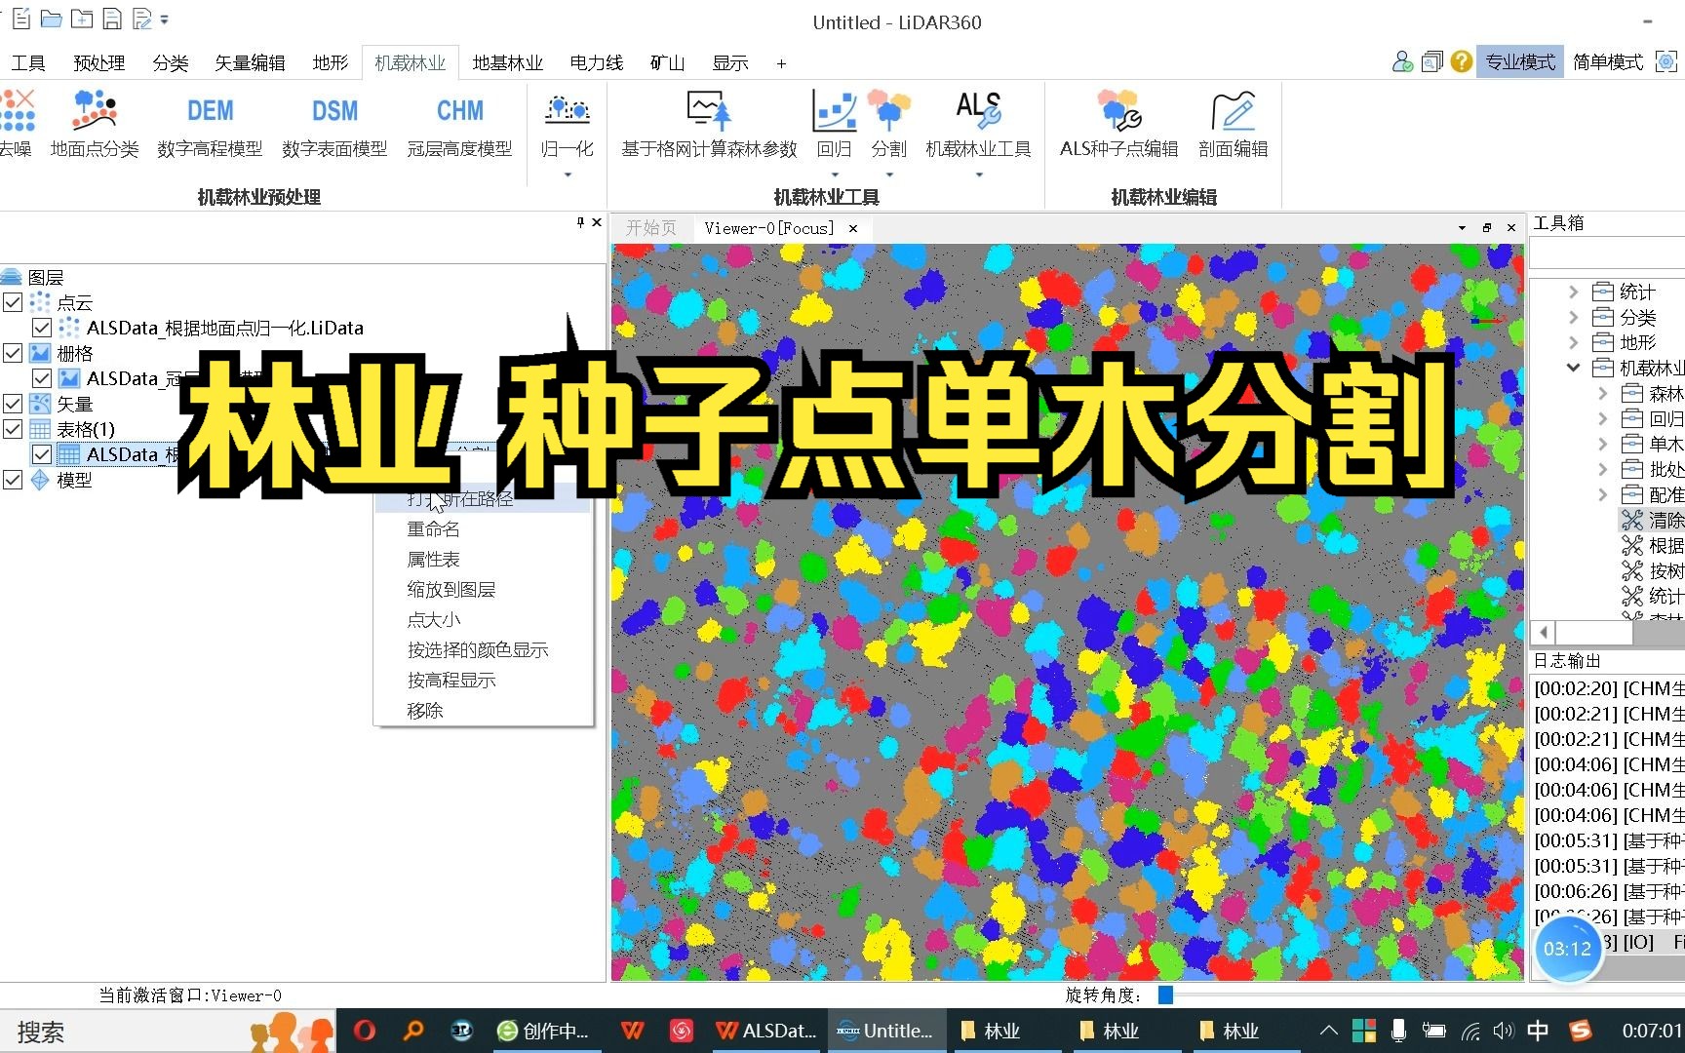The height and width of the screenshot is (1053, 1685).
Task: Select the 回归 analysis tool
Action: [x=834, y=127]
